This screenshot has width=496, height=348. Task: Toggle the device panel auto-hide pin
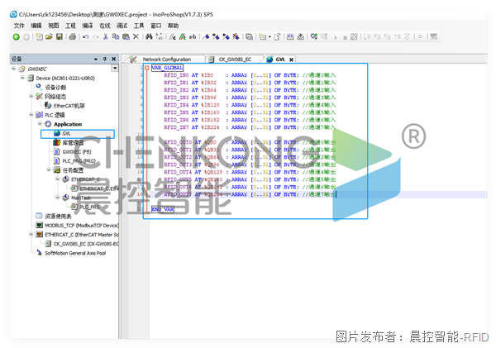[105, 59]
